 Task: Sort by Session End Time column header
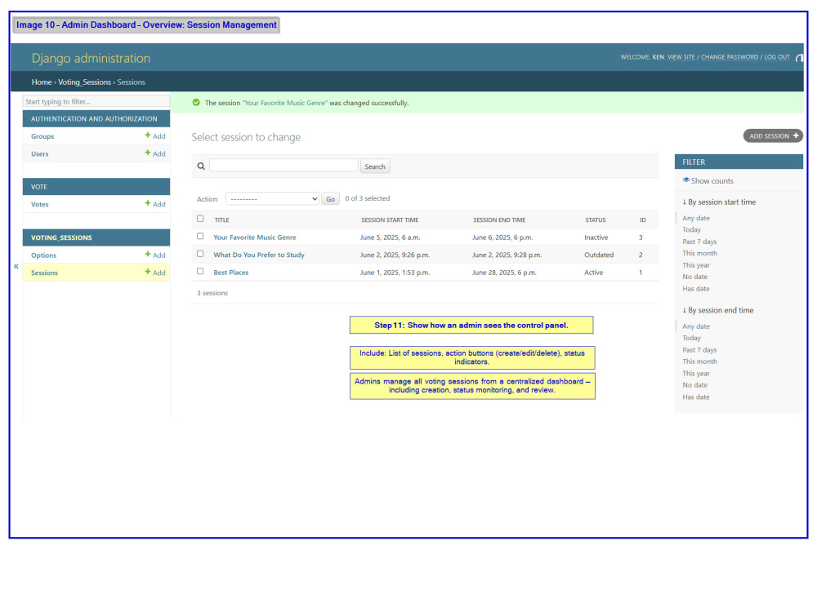click(x=499, y=220)
